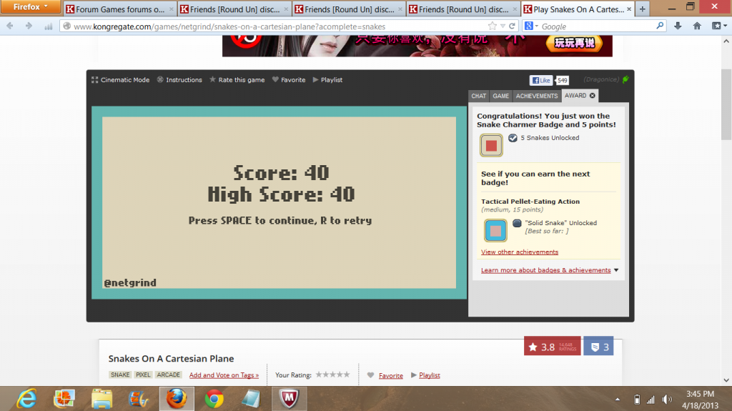Click the browser Back arrow

[10, 26]
